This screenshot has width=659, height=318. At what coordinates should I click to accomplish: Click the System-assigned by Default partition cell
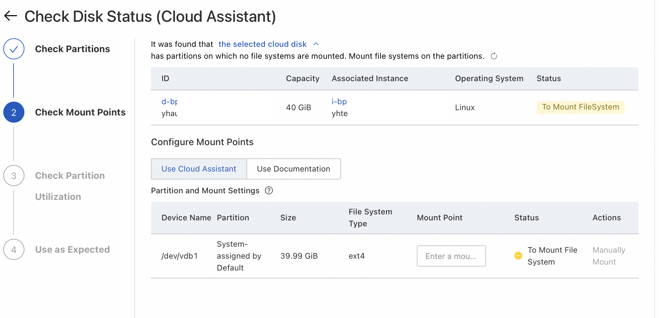pyautogui.click(x=239, y=256)
